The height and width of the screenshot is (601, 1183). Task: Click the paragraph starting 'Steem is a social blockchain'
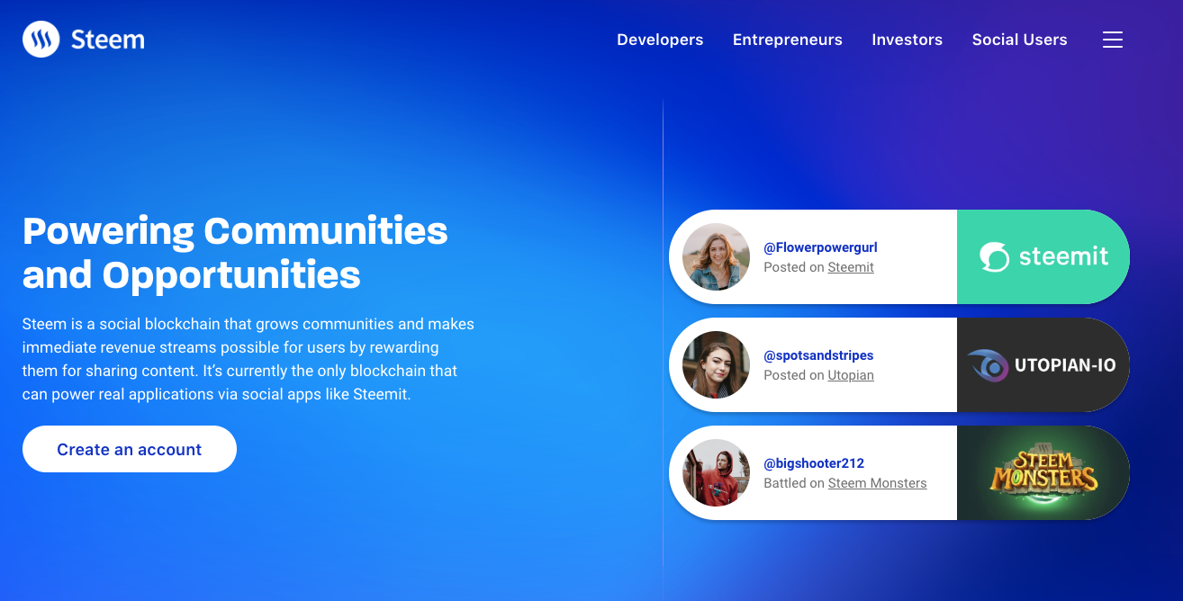pos(248,359)
